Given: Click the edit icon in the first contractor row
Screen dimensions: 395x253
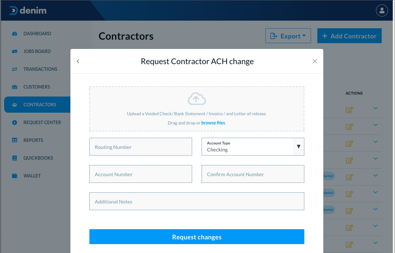Looking at the screenshot, I should (x=349, y=110).
